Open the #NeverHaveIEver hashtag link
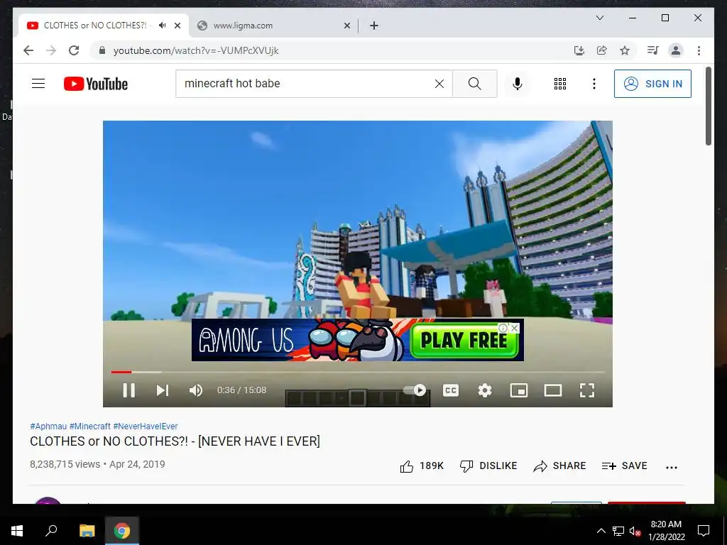This screenshot has width=727, height=545. point(146,426)
